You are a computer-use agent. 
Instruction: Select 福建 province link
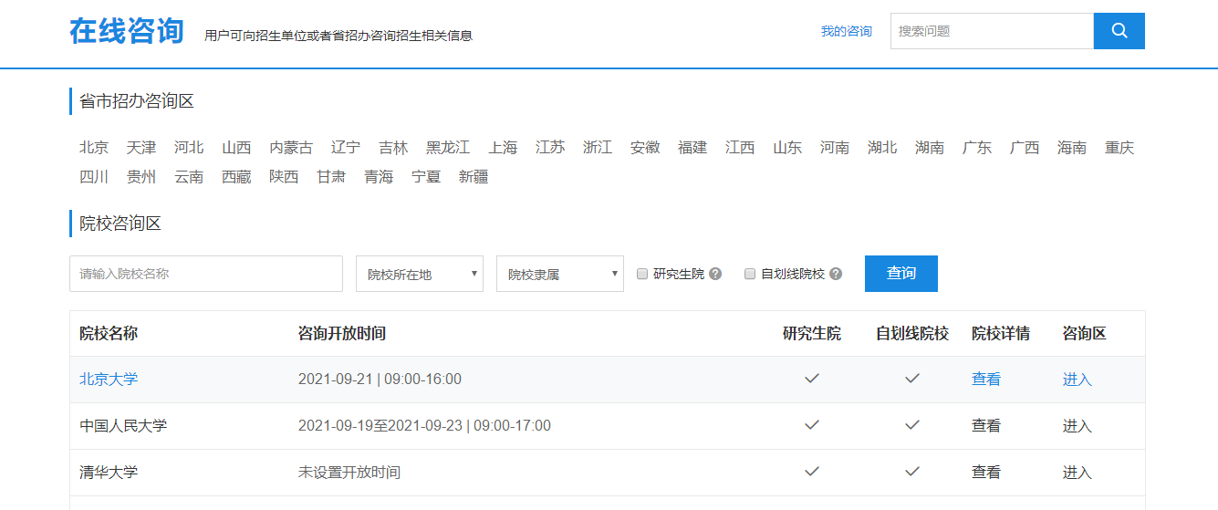coord(692,148)
